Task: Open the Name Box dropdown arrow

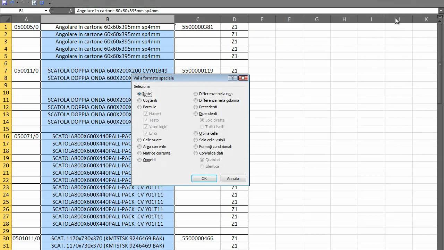Action: 46,11
